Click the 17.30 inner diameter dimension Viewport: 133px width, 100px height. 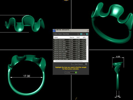pos(27,76)
